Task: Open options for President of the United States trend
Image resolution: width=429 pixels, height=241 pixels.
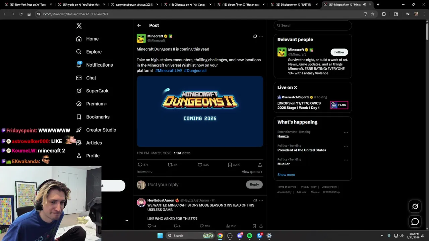Action: coord(346,146)
